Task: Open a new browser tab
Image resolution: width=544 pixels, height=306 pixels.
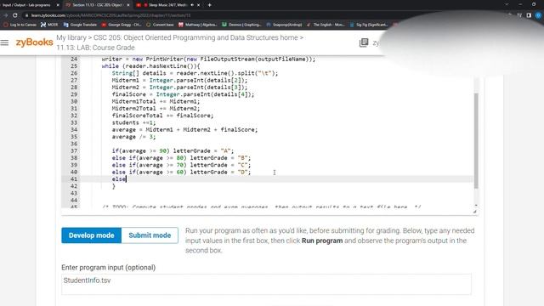Action: coord(210,5)
